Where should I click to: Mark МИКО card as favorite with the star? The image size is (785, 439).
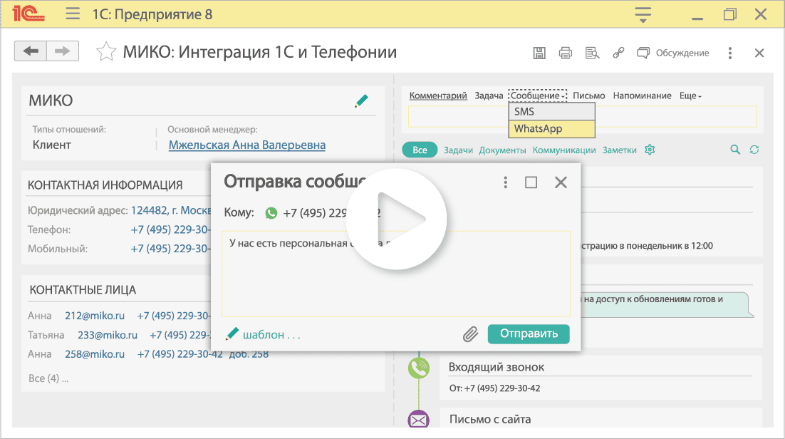click(x=106, y=51)
